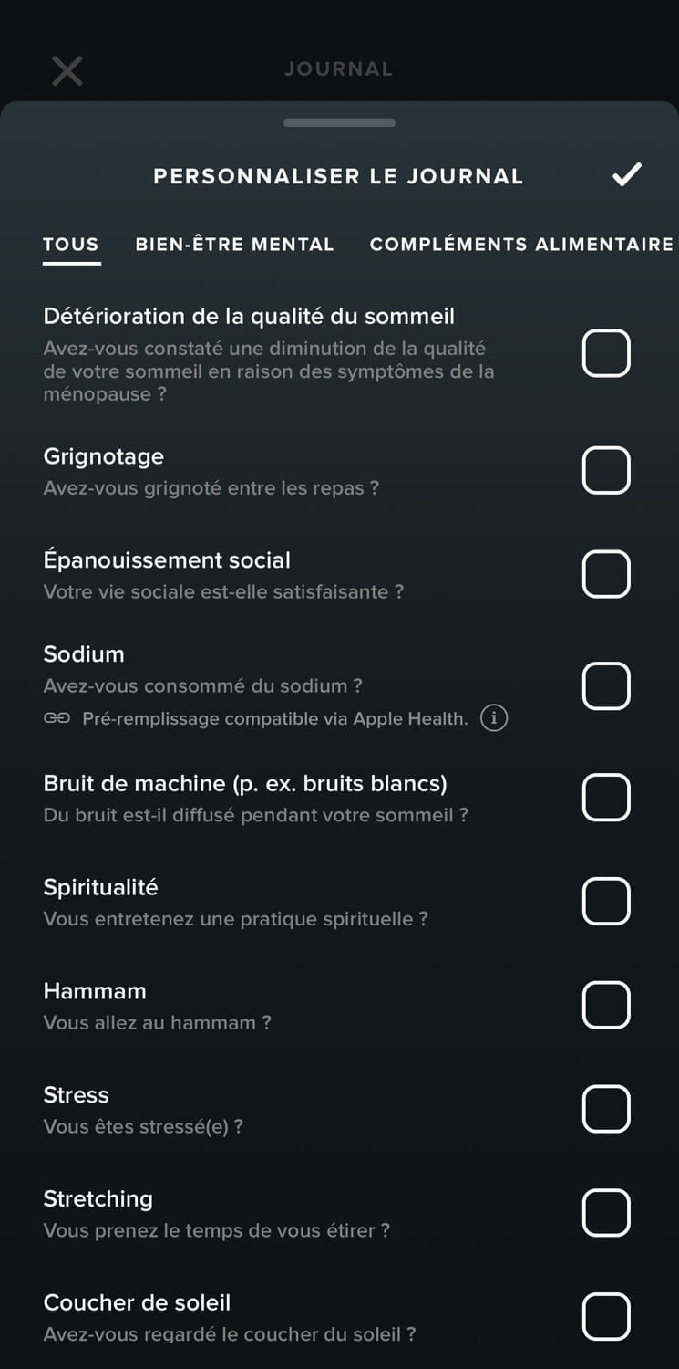Close the journal with the X icon

pyautogui.click(x=67, y=70)
